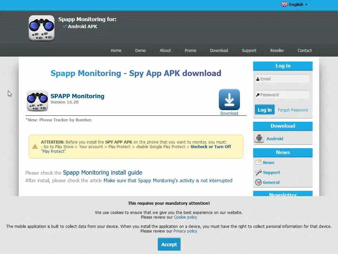338x254 pixels.
Task: Open the Contact menu item
Action: pos(305,50)
